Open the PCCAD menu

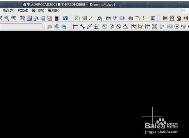23,11
